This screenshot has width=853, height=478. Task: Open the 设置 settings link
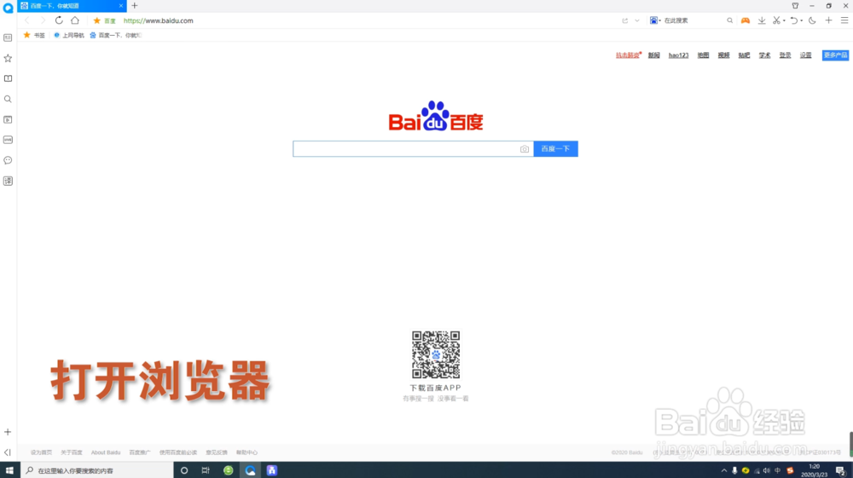pos(806,55)
